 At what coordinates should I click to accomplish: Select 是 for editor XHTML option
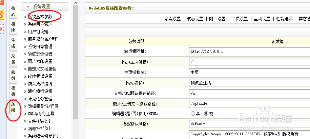pyautogui.click(x=193, y=114)
